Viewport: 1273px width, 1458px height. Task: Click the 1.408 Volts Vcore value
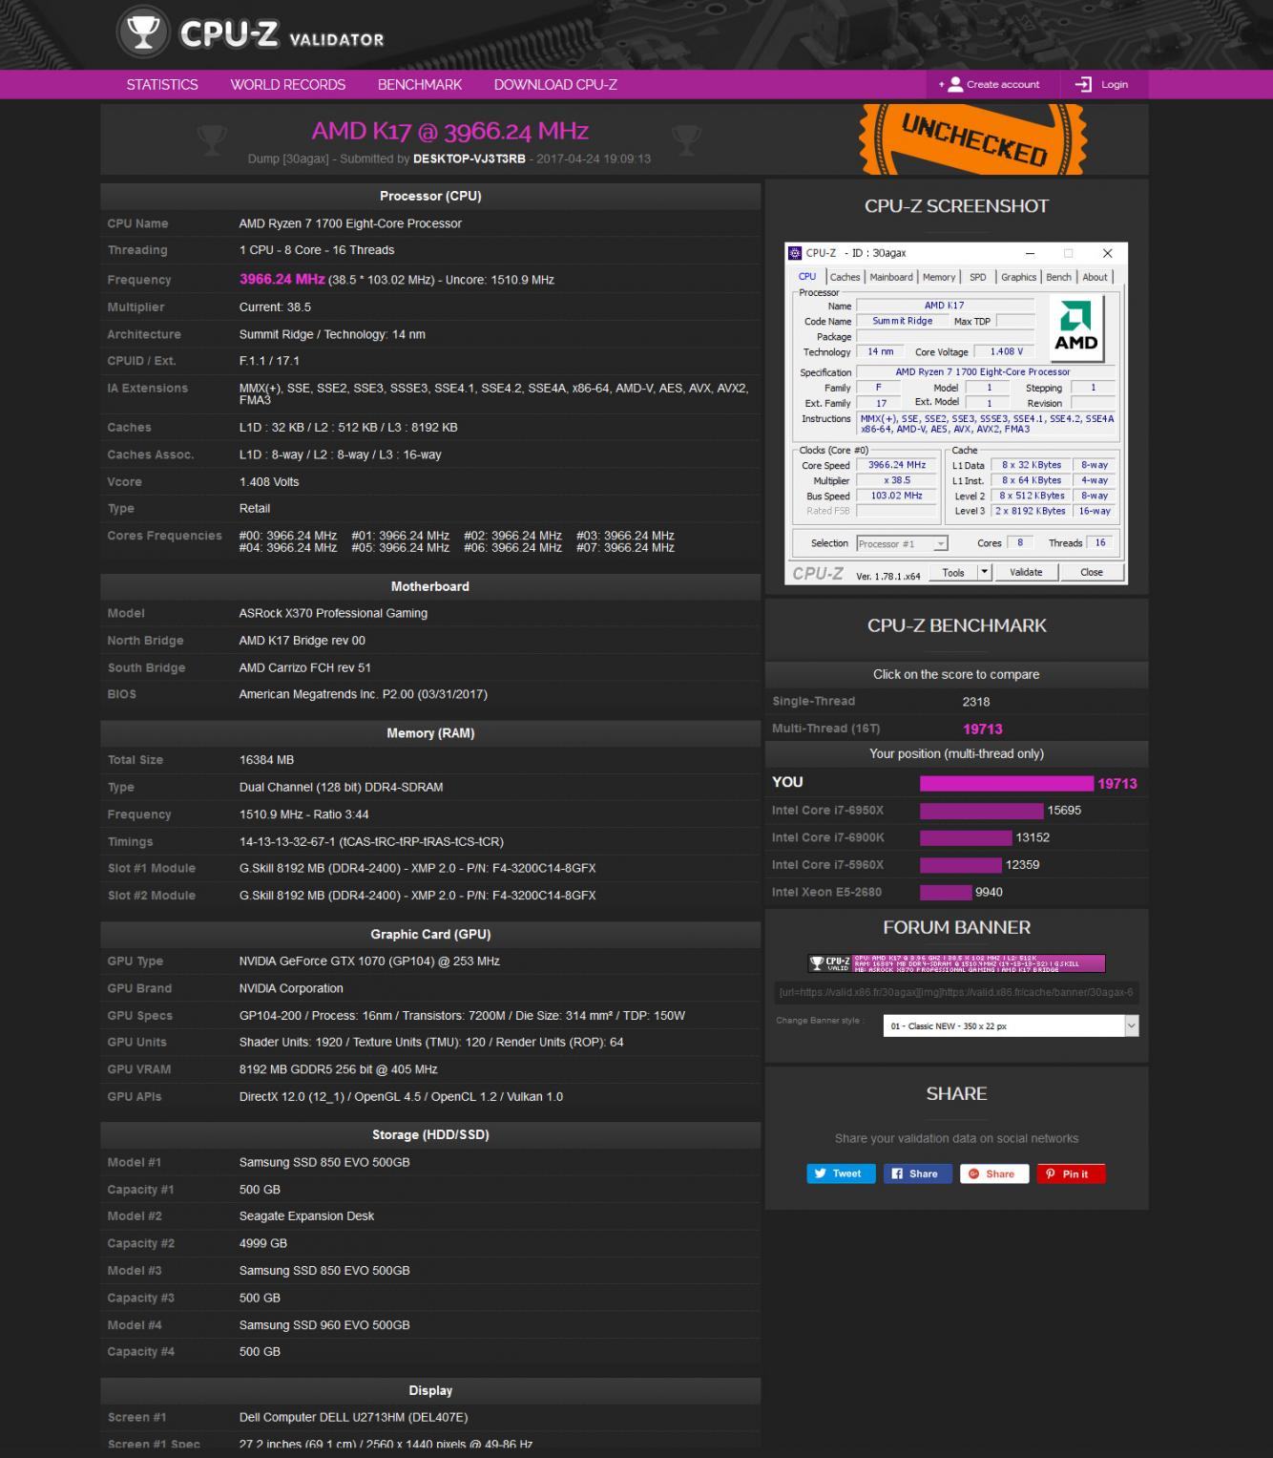[269, 481]
